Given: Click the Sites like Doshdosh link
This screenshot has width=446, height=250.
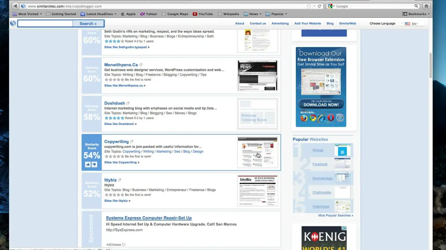Looking at the screenshot, I should coord(120,124).
